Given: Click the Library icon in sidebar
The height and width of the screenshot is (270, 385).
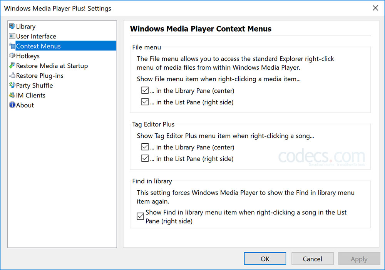Looking at the screenshot, I should click(x=12, y=27).
